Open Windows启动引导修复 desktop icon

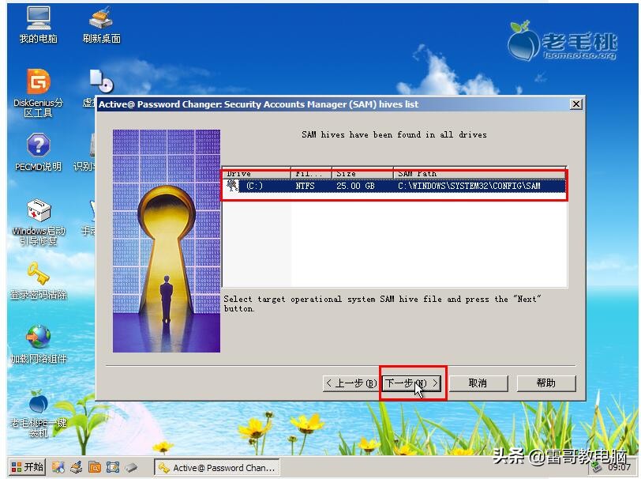point(39,222)
